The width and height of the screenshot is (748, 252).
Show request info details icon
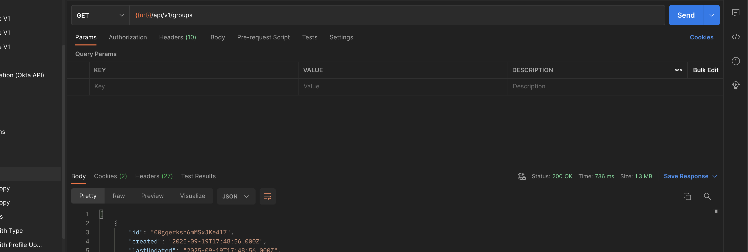(x=736, y=61)
